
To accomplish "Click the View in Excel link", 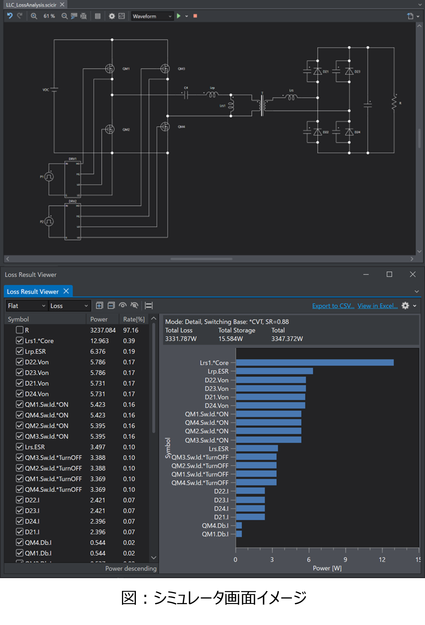I will point(377,306).
